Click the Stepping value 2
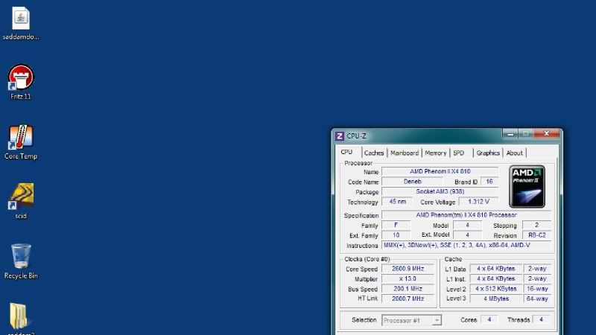The width and height of the screenshot is (596, 335). [x=536, y=226]
